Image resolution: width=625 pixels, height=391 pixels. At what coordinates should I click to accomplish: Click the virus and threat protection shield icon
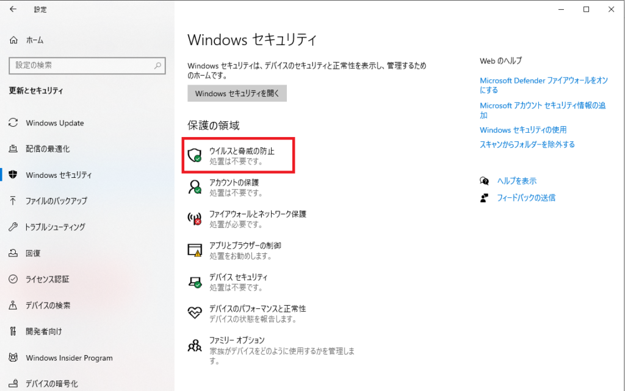195,155
